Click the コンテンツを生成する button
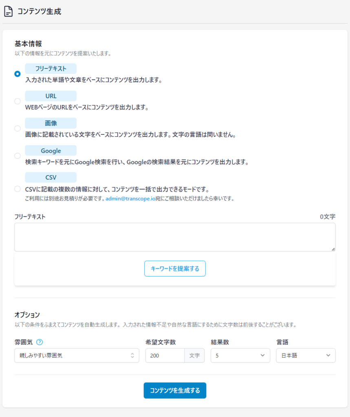The width and height of the screenshot is (350, 417). pos(175,391)
